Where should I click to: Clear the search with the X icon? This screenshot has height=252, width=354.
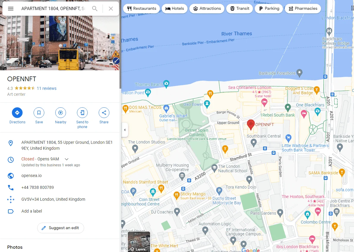click(x=111, y=9)
